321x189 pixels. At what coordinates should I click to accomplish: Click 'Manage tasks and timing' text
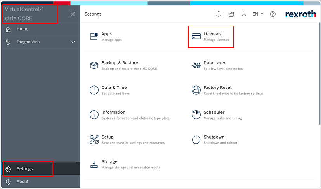pyautogui.click(x=223, y=118)
